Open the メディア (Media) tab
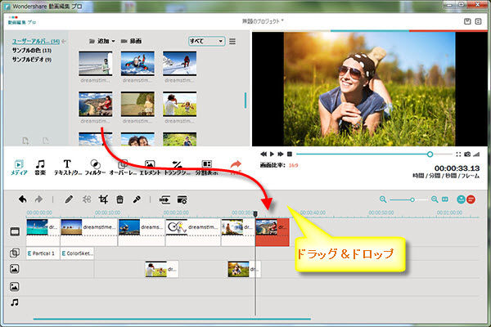Image resolution: width=491 pixels, height=327 pixels. [x=19, y=168]
